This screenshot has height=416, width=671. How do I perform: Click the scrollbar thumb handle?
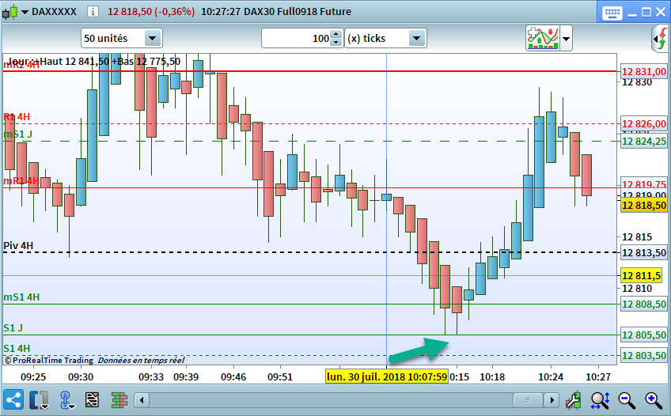pos(528,401)
